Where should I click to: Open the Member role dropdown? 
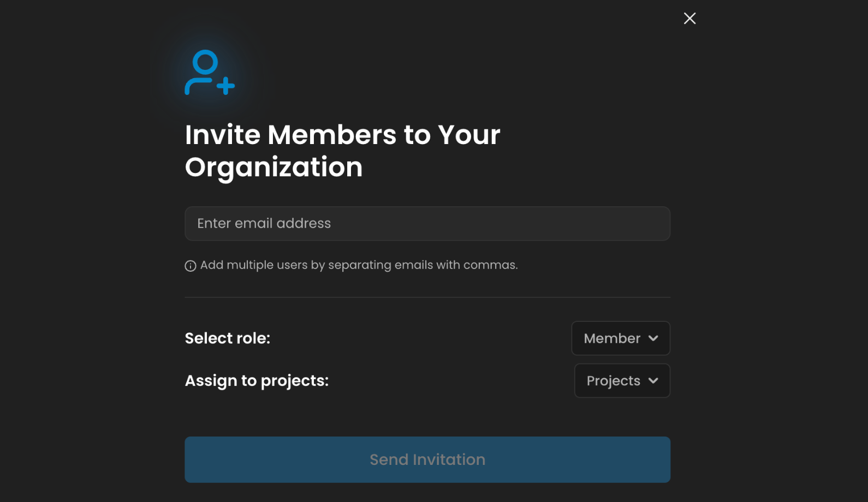click(621, 338)
